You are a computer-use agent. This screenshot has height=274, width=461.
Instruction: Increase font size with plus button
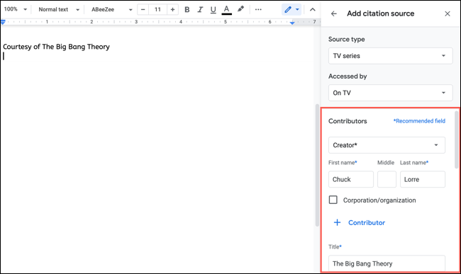172,9
